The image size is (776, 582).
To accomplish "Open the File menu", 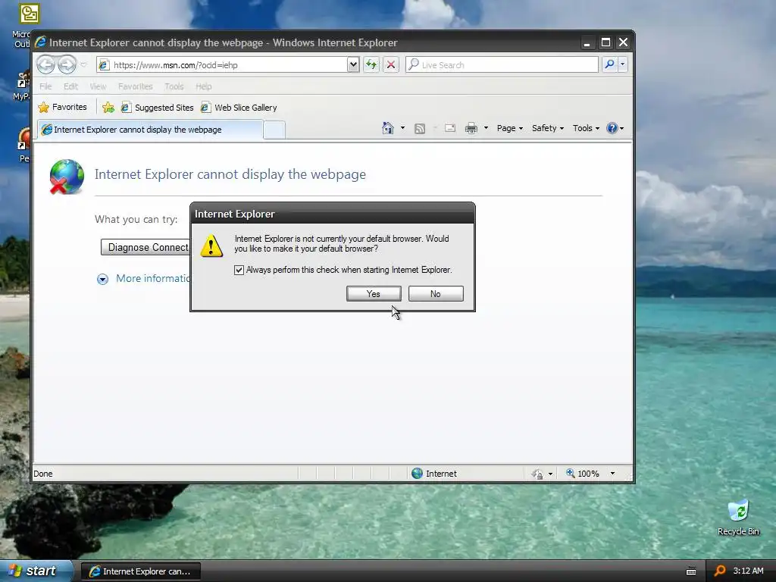I will 45,86.
